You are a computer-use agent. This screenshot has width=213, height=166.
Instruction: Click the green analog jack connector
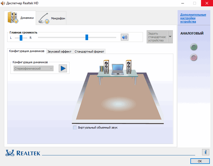click(x=194, y=47)
